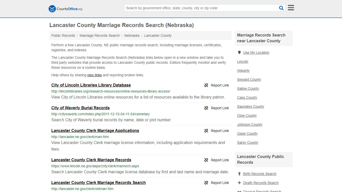
Task: Click the Birth Records Search person icon
Action: click(239, 174)
